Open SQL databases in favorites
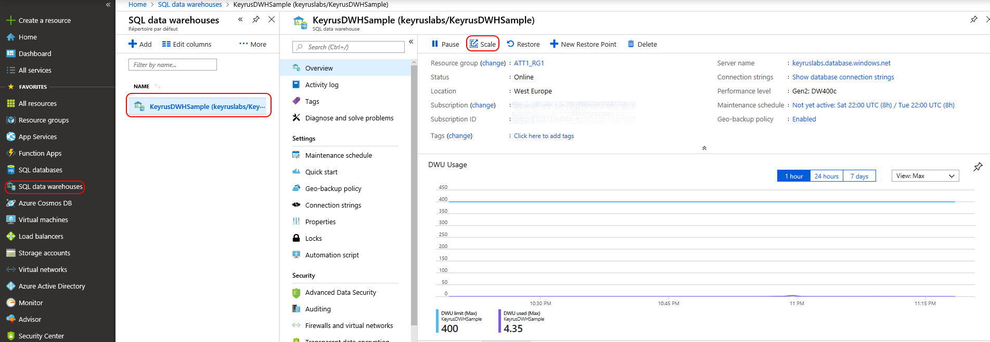This screenshot has width=990, height=342. [x=41, y=170]
